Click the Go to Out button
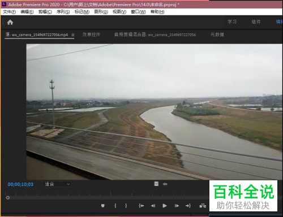The image size is (283, 217). [x=188, y=206]
